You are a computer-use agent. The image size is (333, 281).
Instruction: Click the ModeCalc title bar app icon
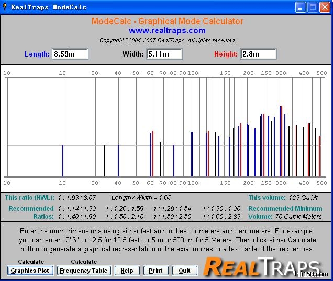tap(6, 7)
